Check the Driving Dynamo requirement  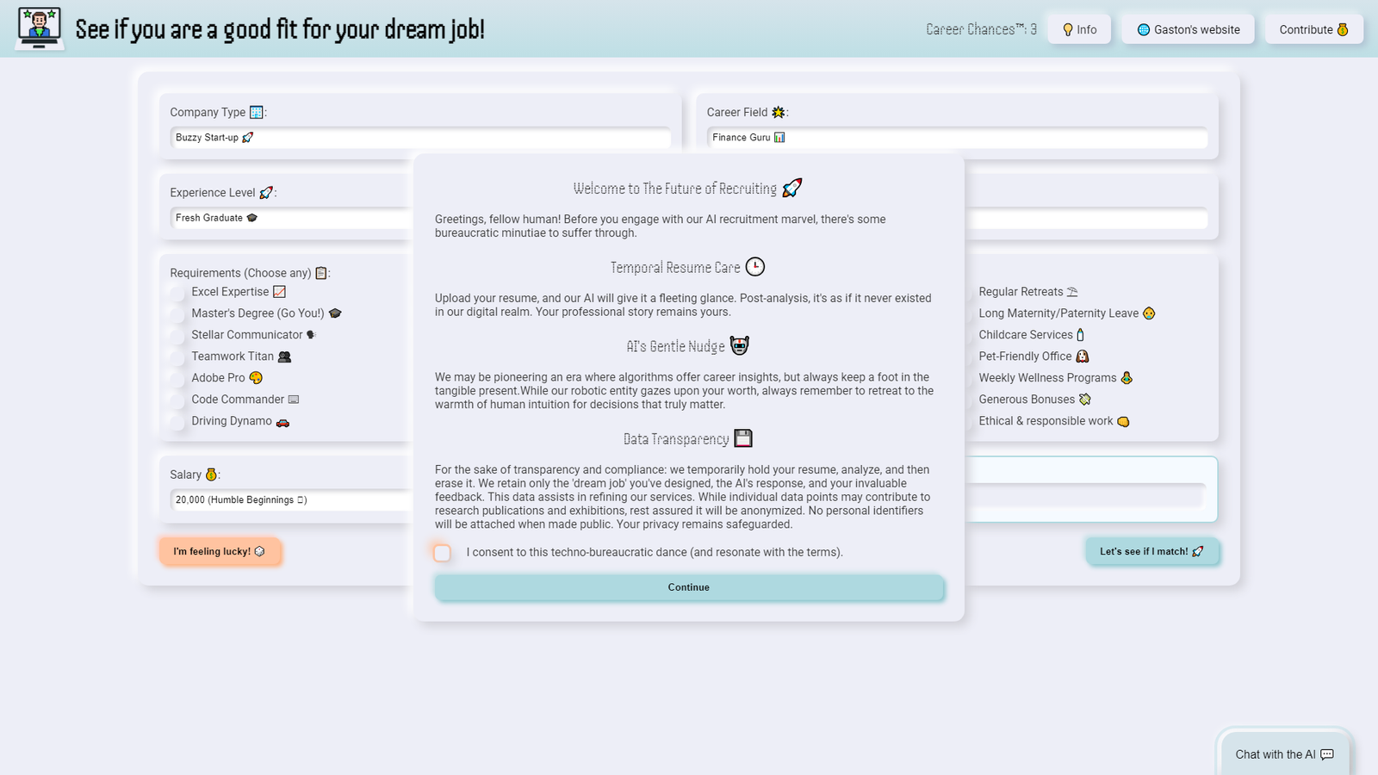tap(177, 422)
